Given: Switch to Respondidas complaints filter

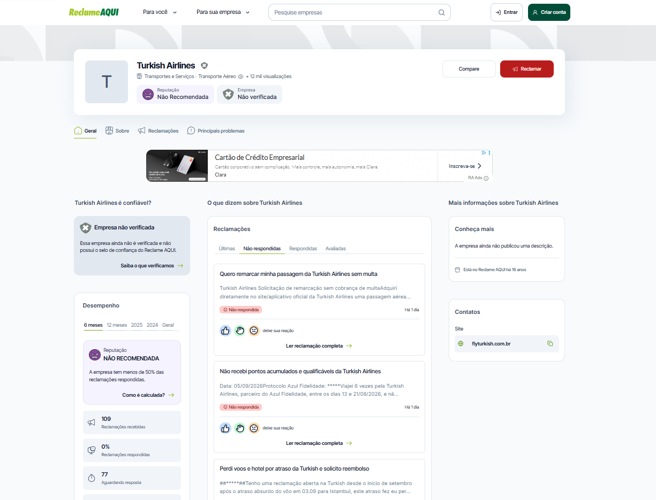Looking at the screenshot, I should 303,249.
